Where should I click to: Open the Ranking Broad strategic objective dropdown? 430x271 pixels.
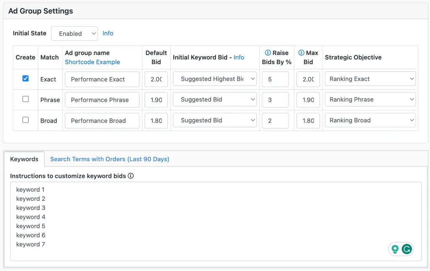click(370, 120)
